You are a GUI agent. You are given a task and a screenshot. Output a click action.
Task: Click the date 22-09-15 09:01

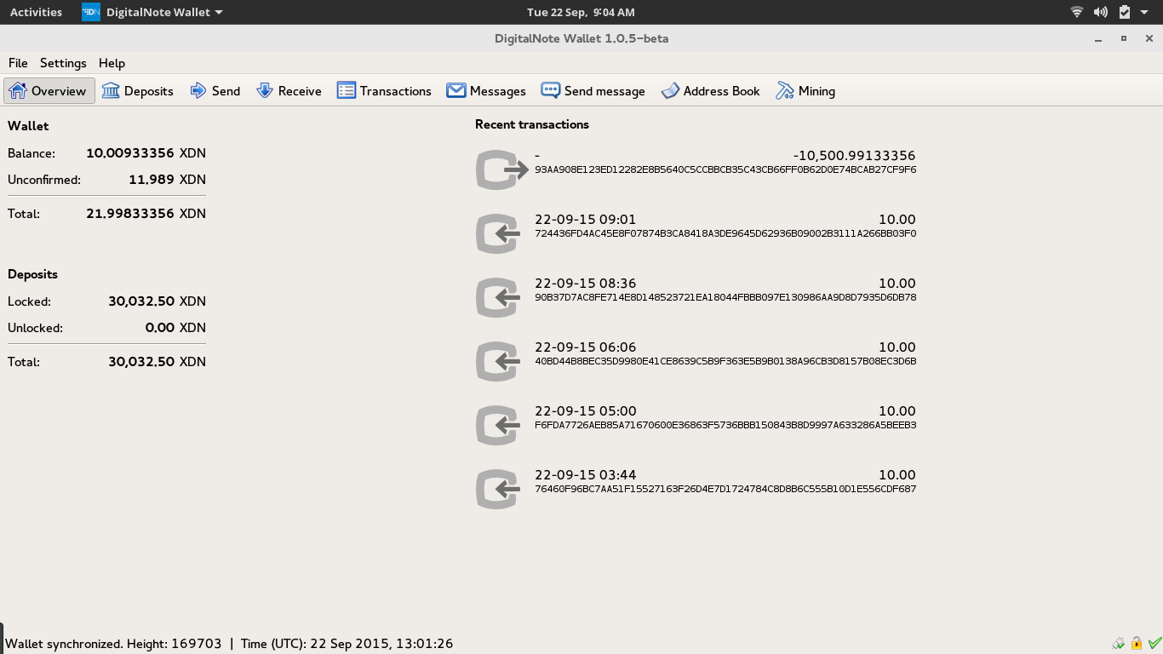(x=585, y=220)
